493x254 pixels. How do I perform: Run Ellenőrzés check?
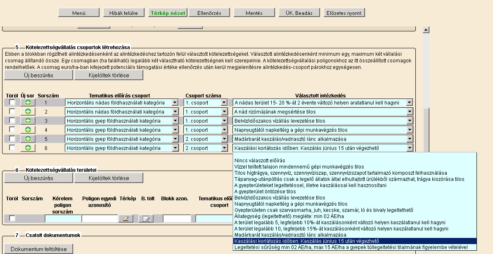click(x=209, y=13)
